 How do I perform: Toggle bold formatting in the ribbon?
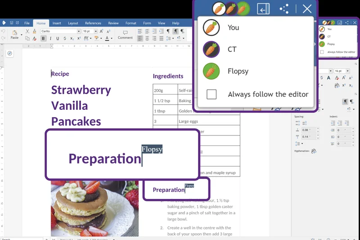pos(43,39)
